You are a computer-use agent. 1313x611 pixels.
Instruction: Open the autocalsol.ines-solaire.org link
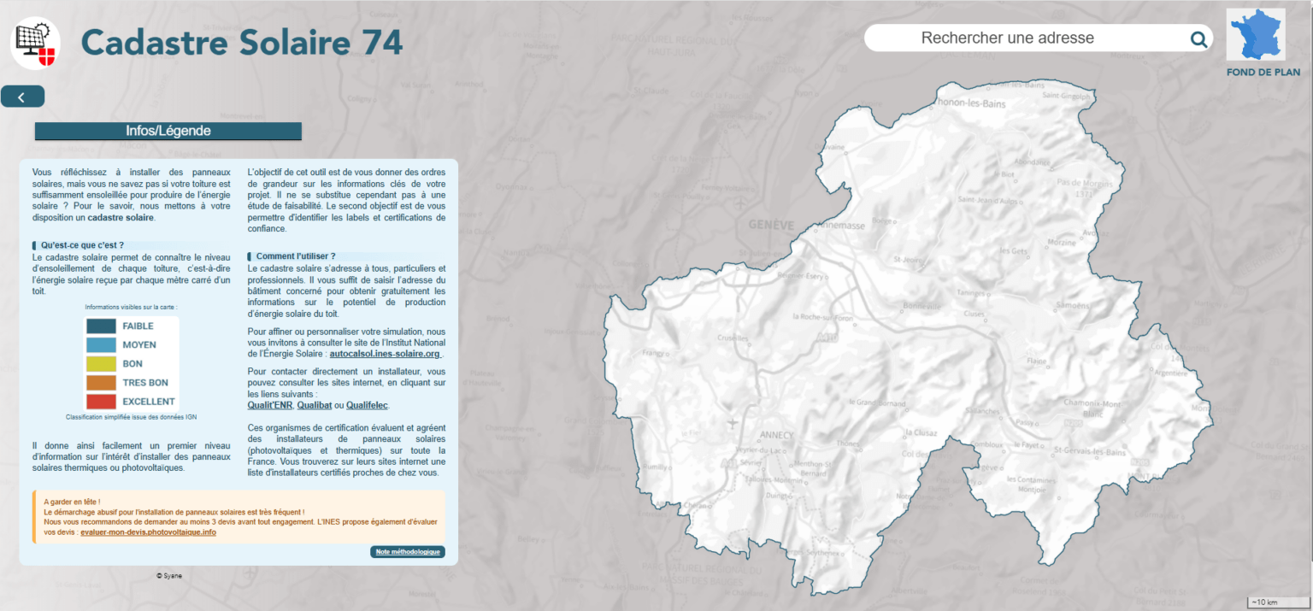(x=385, y=354)
